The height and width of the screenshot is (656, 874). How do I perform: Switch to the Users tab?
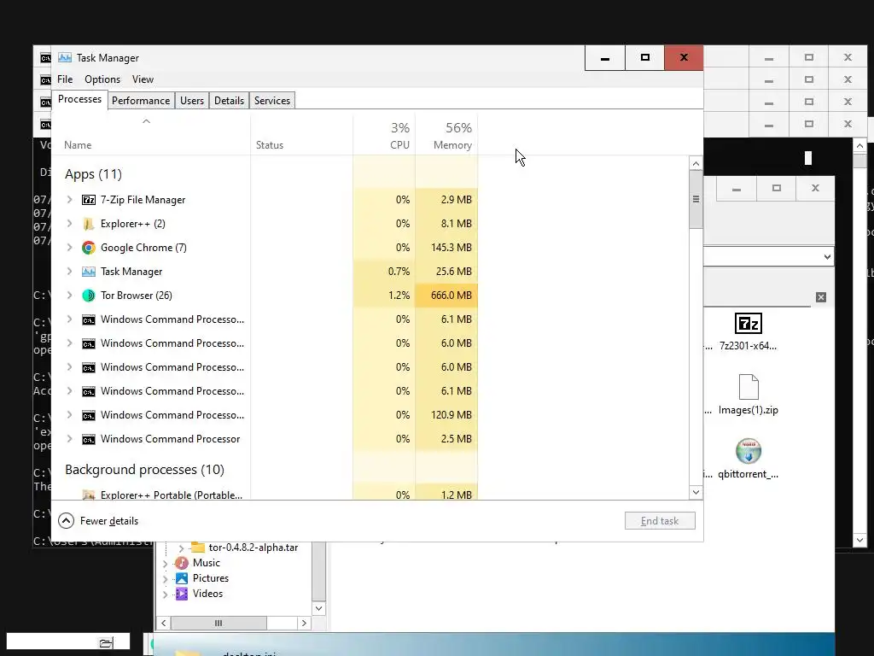tap(192, 101)
